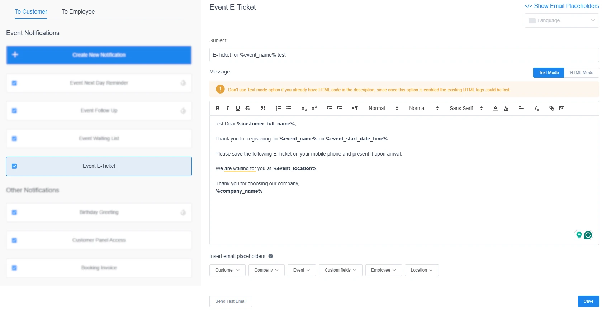Toggle the Event E-Ticket checkbox
The image size is (606, 311).
pos(14,166)
